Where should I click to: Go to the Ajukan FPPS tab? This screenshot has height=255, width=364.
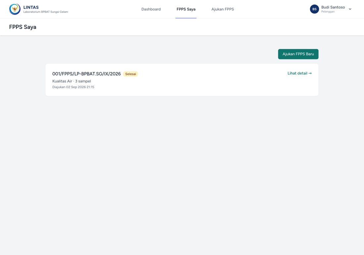tap(223, 9)
